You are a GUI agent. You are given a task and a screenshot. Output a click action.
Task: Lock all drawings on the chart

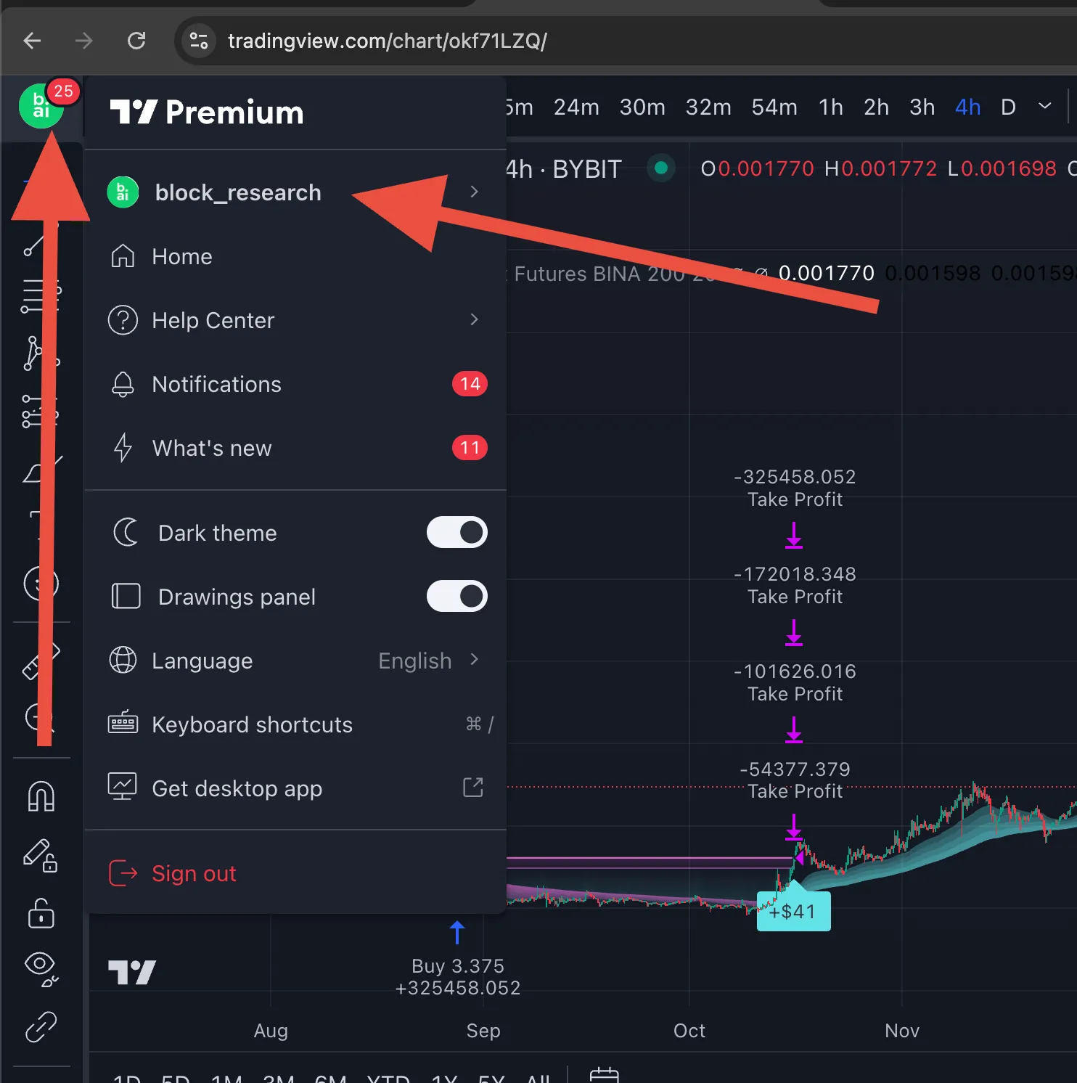click(x=40, y=915)
